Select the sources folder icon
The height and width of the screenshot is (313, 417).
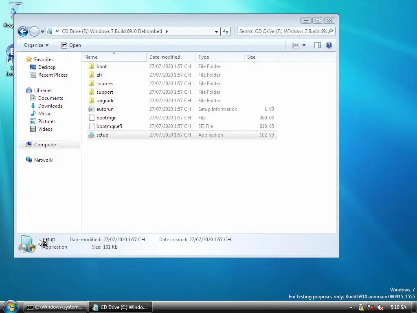tap(92, 83)
